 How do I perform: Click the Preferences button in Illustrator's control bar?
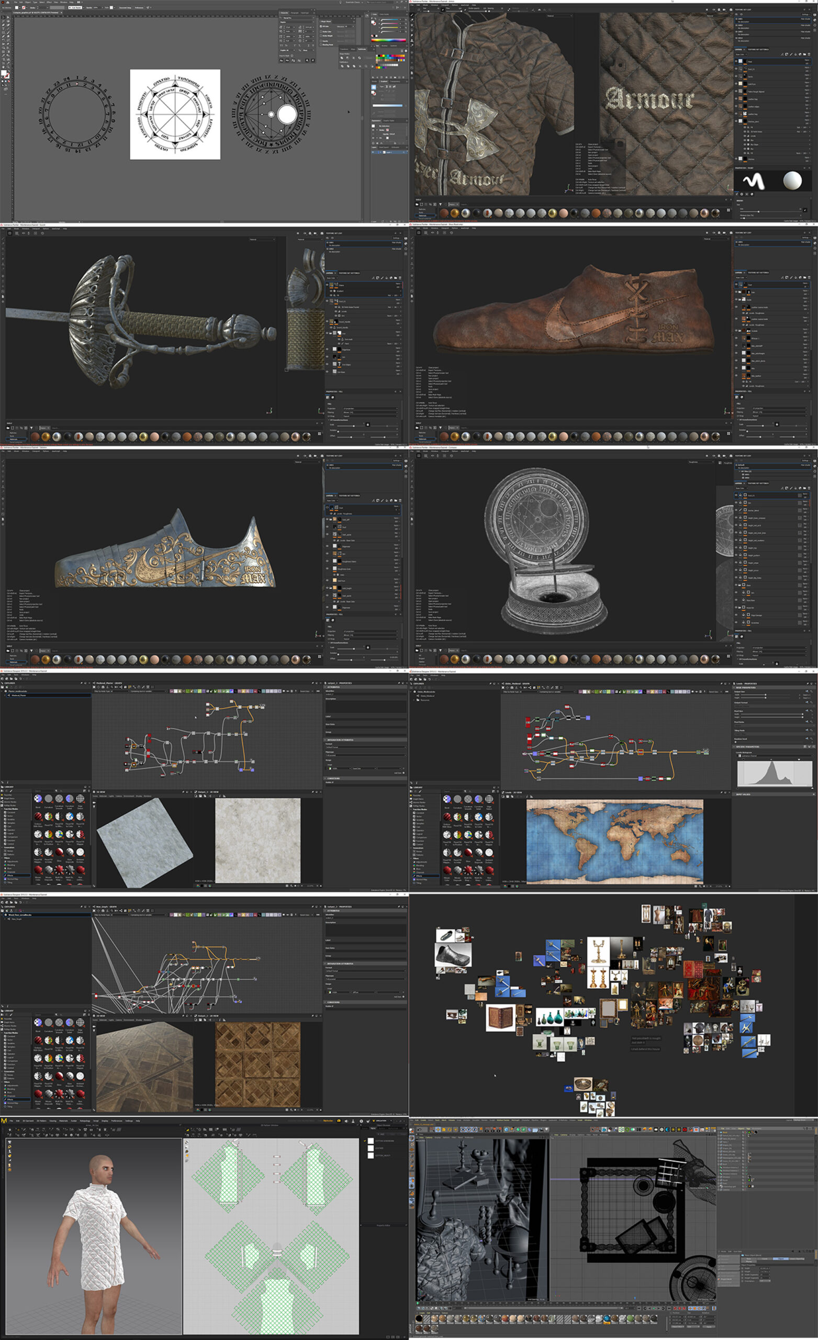click(139, 8)
